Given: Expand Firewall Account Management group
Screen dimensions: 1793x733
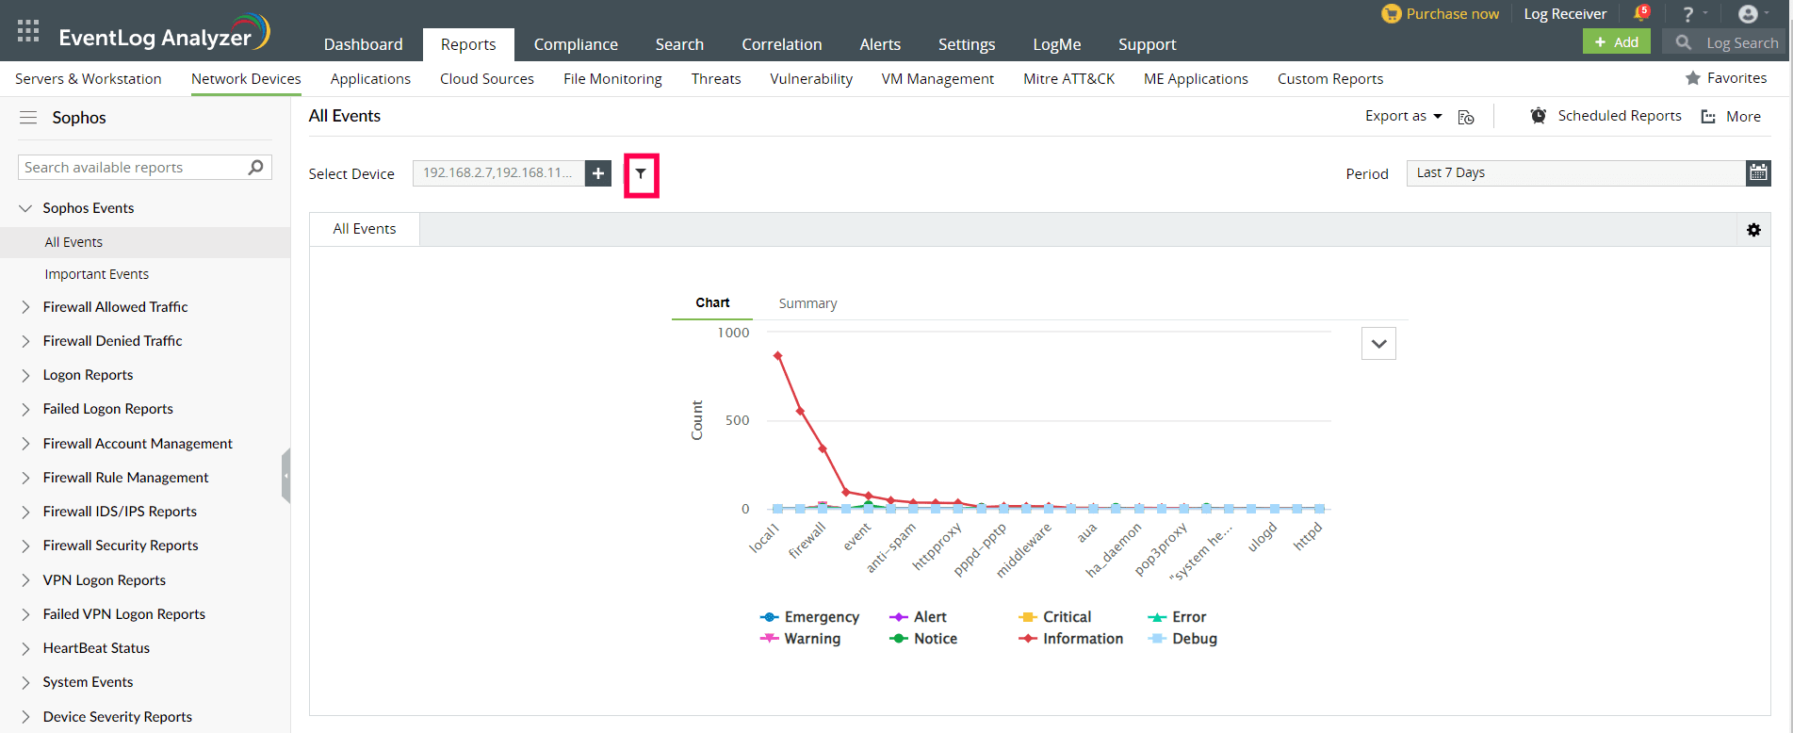Looking at the screenshot, I should coord(25,444).
